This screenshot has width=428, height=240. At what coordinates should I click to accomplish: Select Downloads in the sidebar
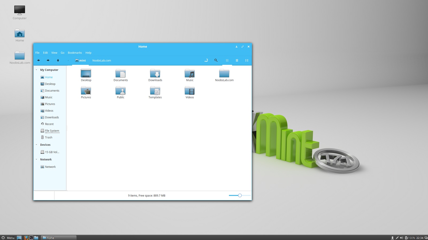point(50,117)
